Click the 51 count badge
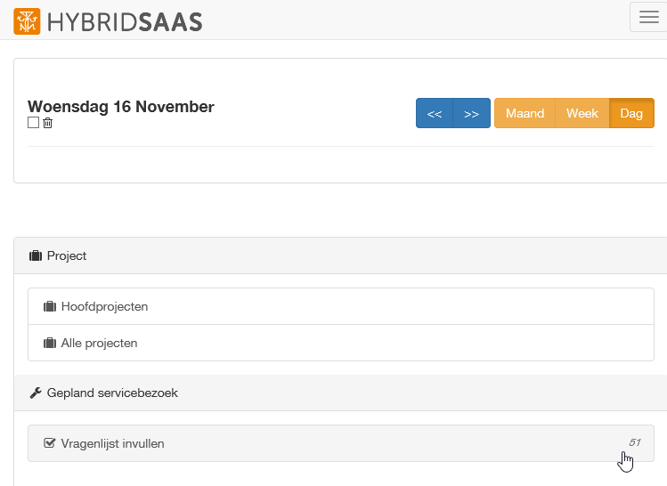The height and width of the screenshot is (486, 667). click(x=635, y=442)
